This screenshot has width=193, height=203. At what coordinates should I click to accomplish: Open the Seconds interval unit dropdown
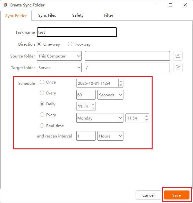110,95
